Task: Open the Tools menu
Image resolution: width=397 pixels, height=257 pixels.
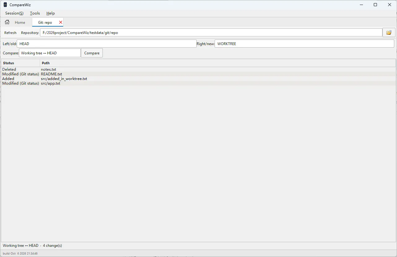Action: (35, 13)
